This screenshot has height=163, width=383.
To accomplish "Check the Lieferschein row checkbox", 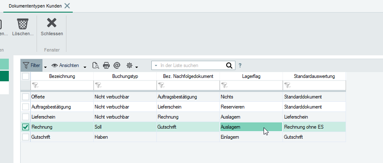I will click(26, 117).
